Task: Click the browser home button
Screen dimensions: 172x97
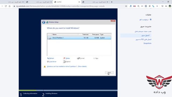Action: (10, 6)
